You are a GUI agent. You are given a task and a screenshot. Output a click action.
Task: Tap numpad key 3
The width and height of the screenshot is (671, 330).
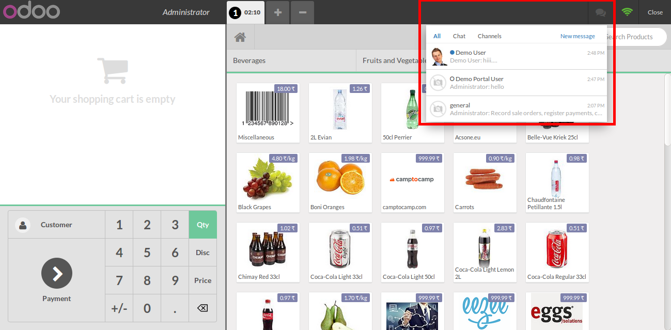coord(175,225)
